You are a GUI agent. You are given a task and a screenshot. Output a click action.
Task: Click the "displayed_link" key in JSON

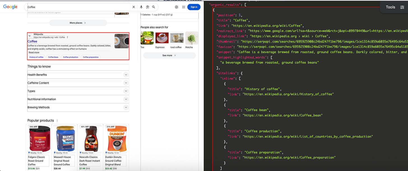231,36
